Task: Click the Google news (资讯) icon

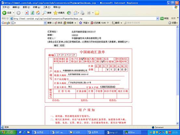Action: [56, 23]
